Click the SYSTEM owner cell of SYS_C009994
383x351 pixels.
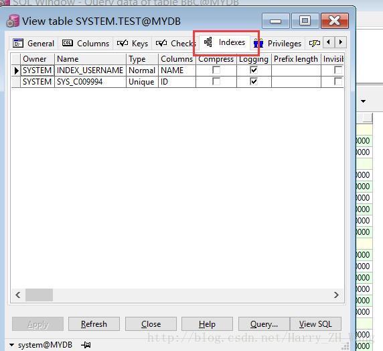37,82
